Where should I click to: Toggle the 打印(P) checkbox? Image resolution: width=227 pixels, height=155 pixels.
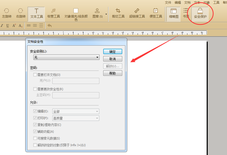pyautogui.click(x=35, y=118)
